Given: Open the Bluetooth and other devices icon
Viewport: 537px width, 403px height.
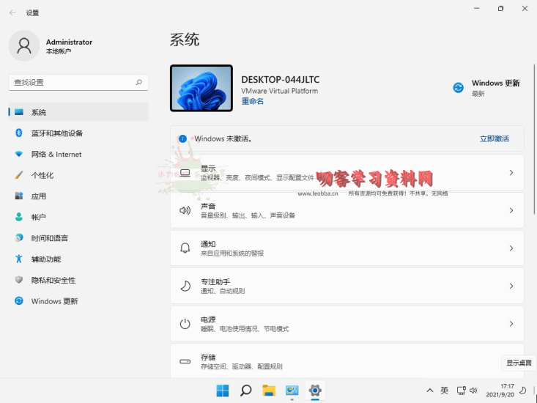Looking at the screenshot, I should [19, 133].
